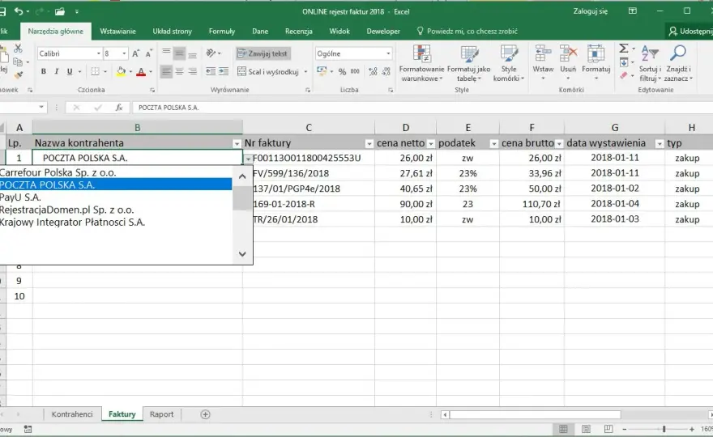The image size is (713, 437).
Task: Open filter dropdown for Nazwa kontrahenta column
Action: point(237,143)
